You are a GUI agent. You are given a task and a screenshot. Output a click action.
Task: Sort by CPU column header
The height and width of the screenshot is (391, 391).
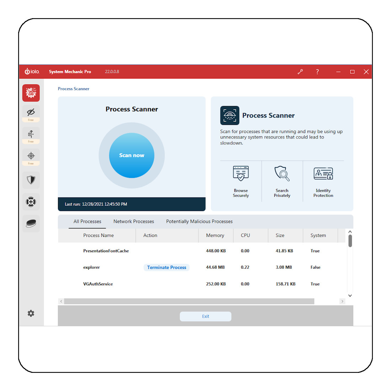click(250, 236)
